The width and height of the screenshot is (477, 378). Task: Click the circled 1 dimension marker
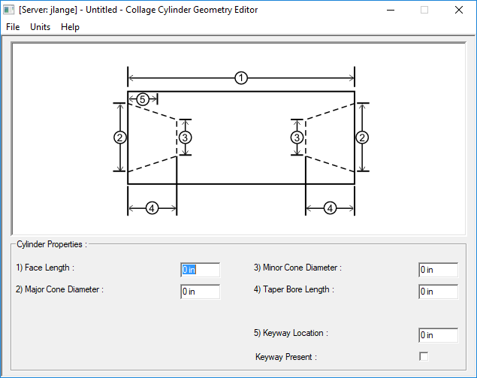coord(240,77)
